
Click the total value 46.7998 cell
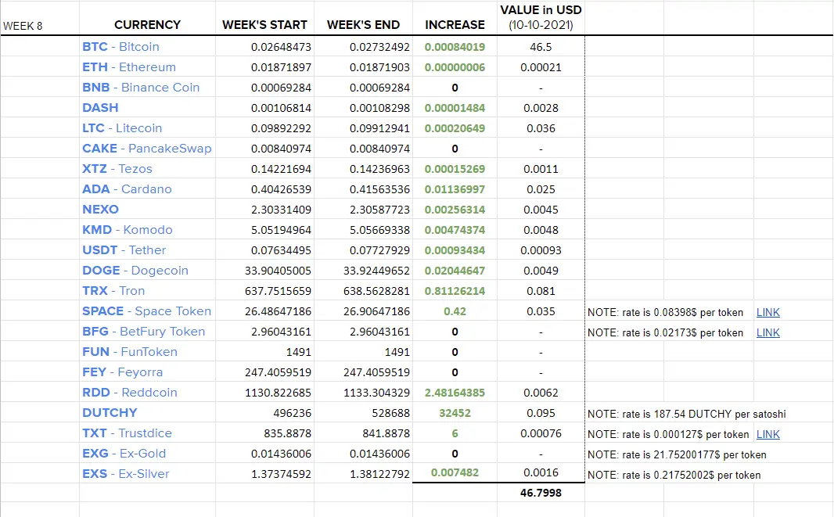[541, 493]
